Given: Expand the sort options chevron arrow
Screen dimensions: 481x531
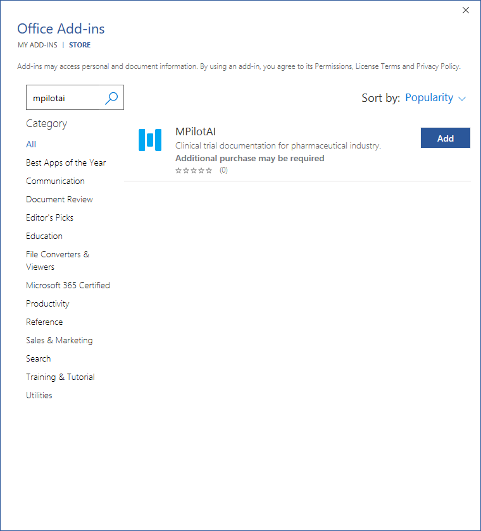Looking at the screenshot, I should [x=461, y=99].
